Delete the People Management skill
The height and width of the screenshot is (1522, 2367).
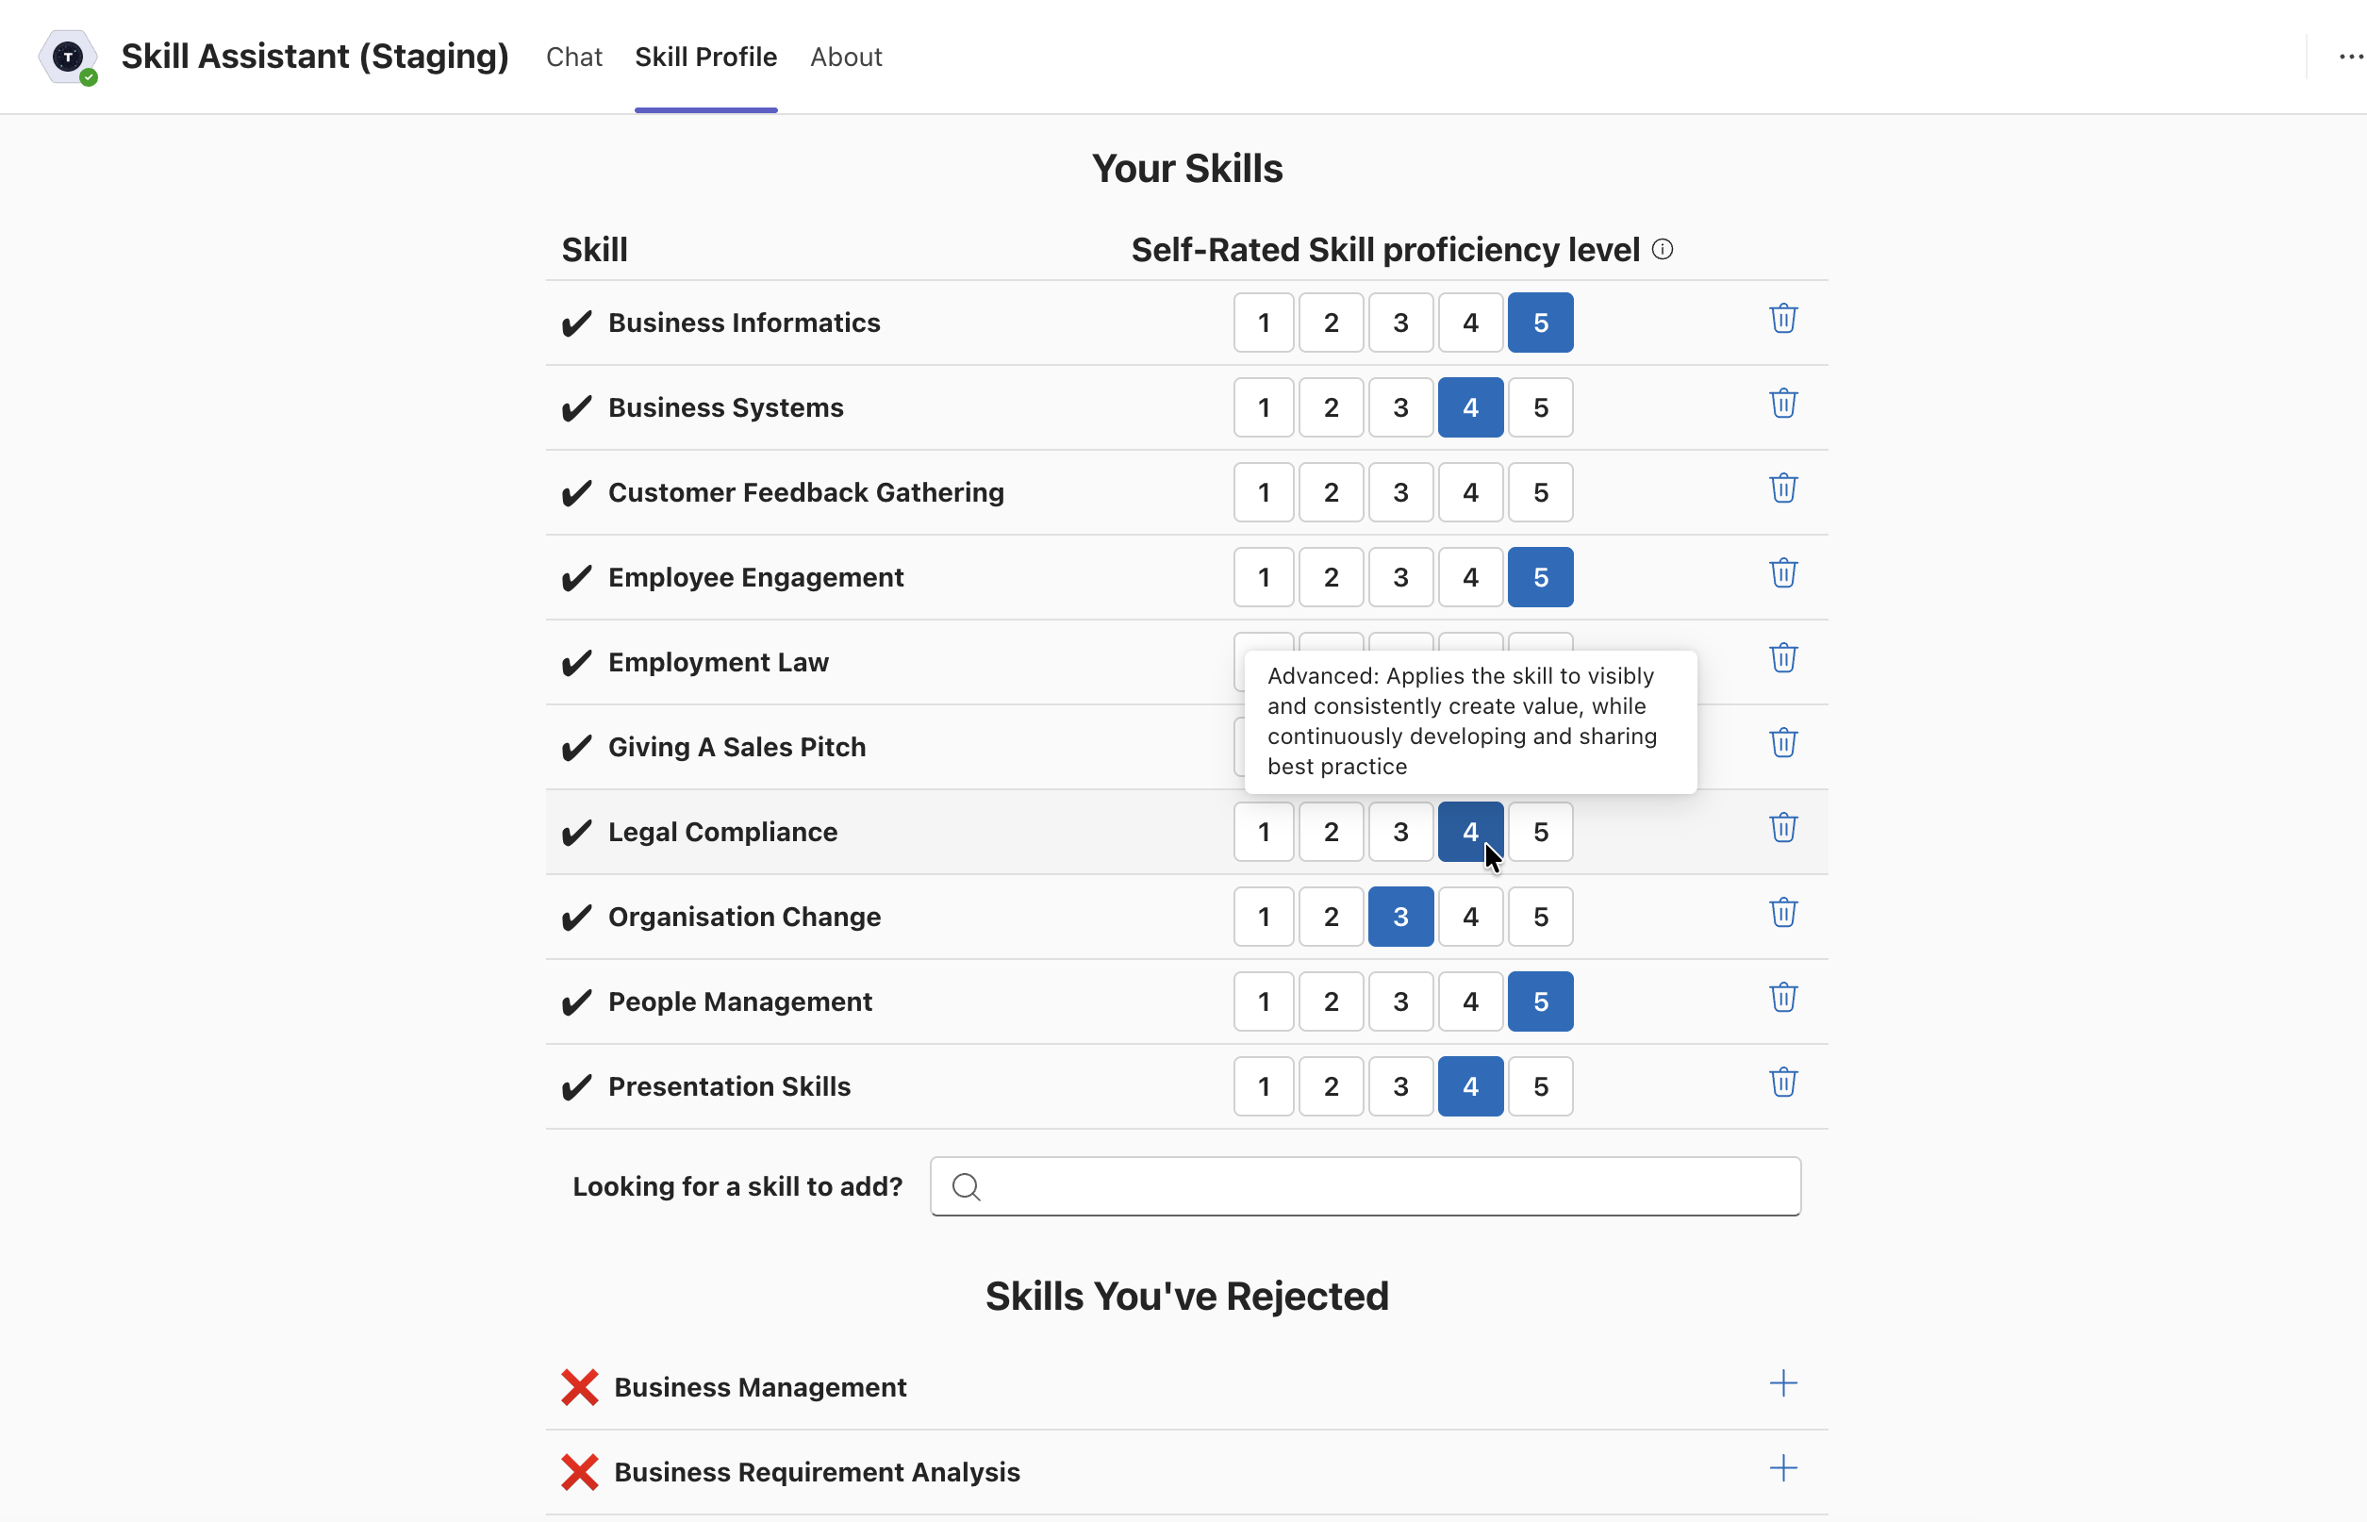(1782, 997)
